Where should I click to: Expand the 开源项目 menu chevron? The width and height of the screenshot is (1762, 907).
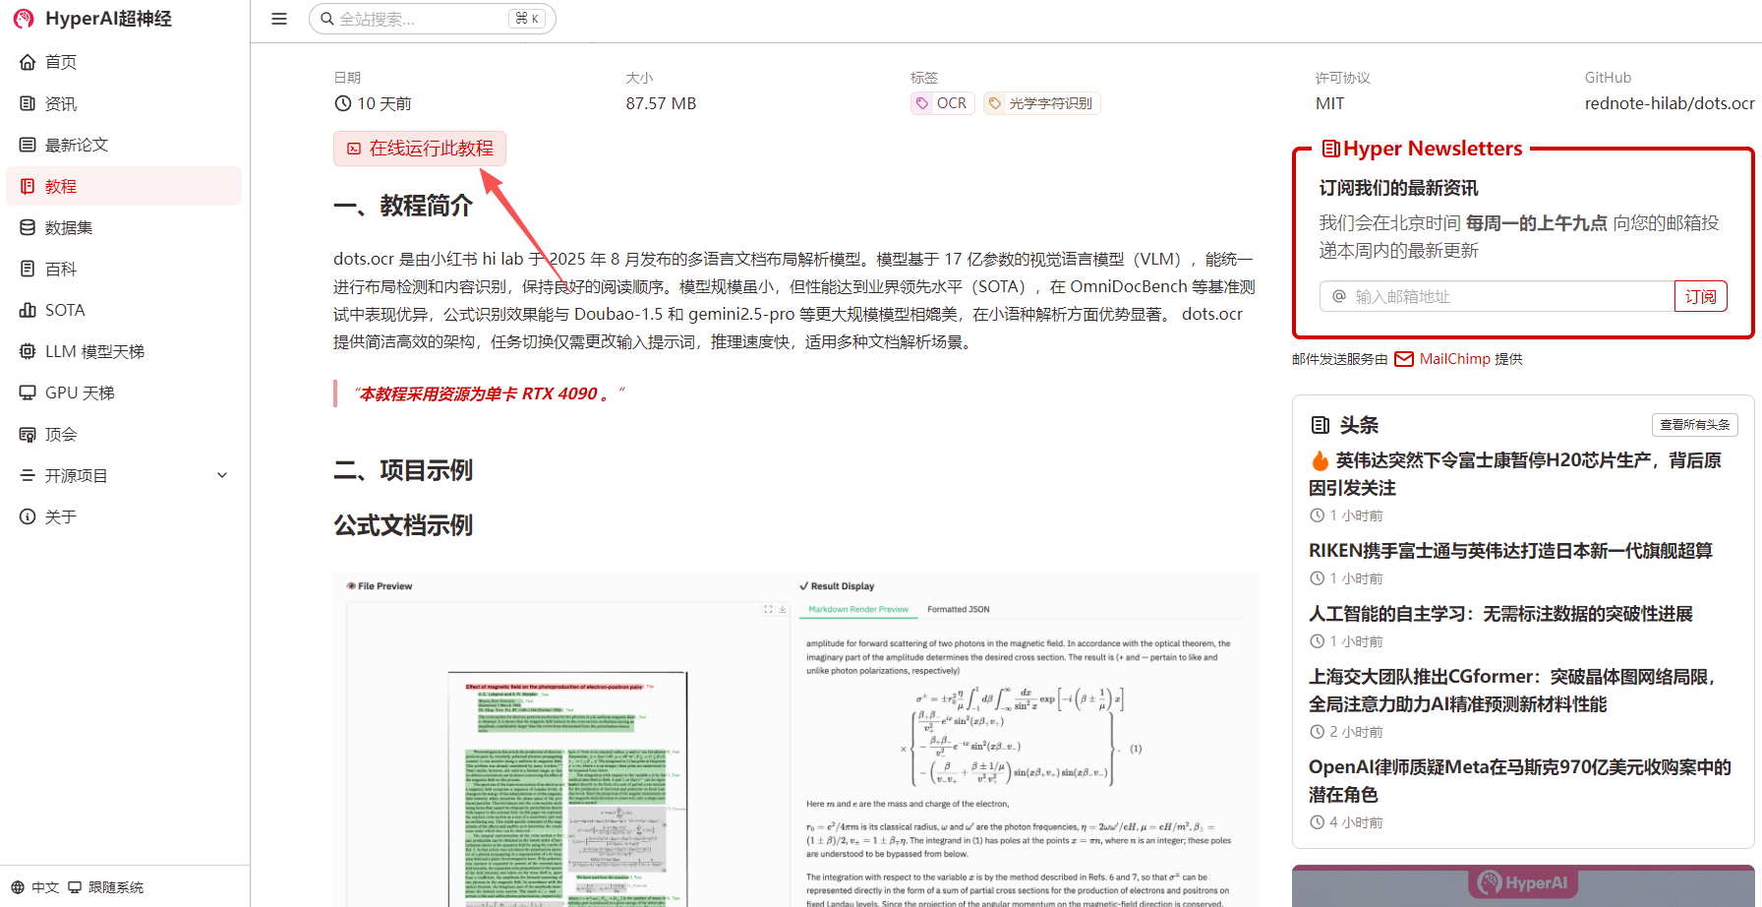[222, 474]
